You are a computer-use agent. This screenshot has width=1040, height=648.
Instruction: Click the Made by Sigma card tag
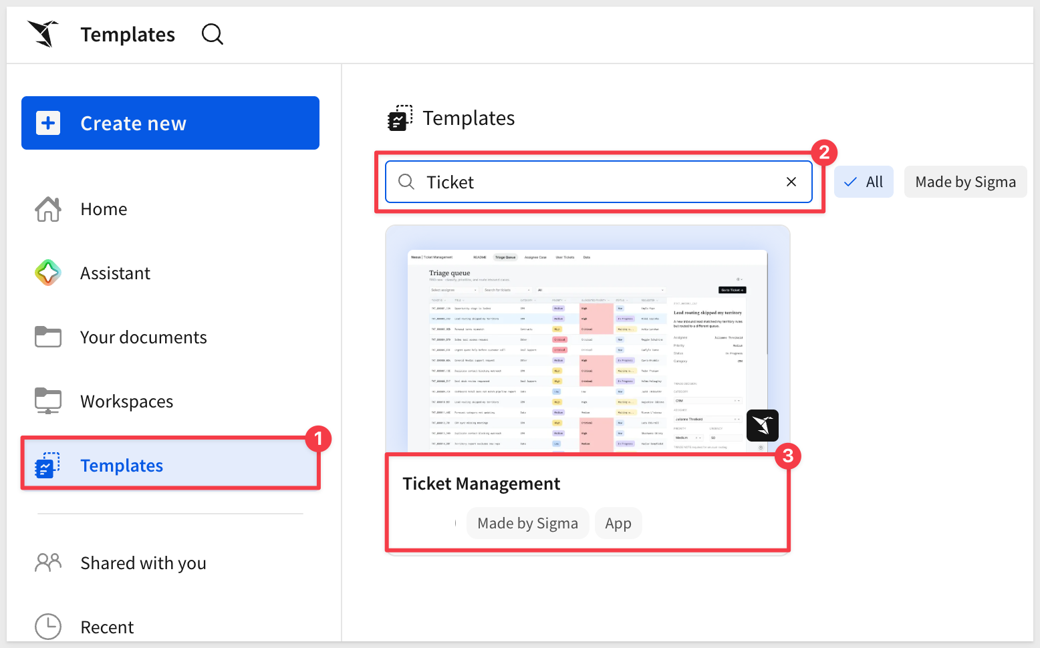[x=527, y=523]
